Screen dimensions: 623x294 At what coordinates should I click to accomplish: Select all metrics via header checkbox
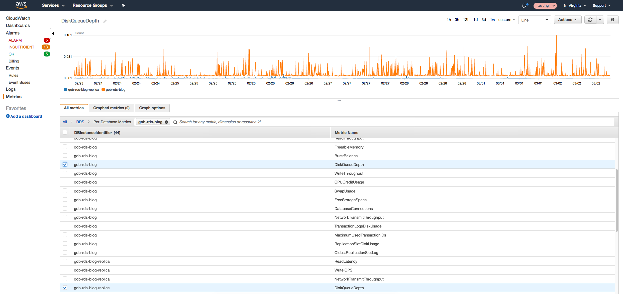65,132
